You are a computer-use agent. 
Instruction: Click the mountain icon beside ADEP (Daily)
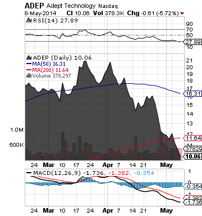pos(29,57)
